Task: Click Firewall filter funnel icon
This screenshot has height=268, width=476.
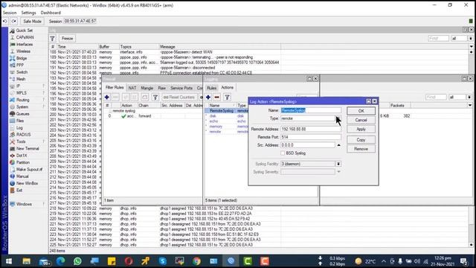Action: (155, 98)
